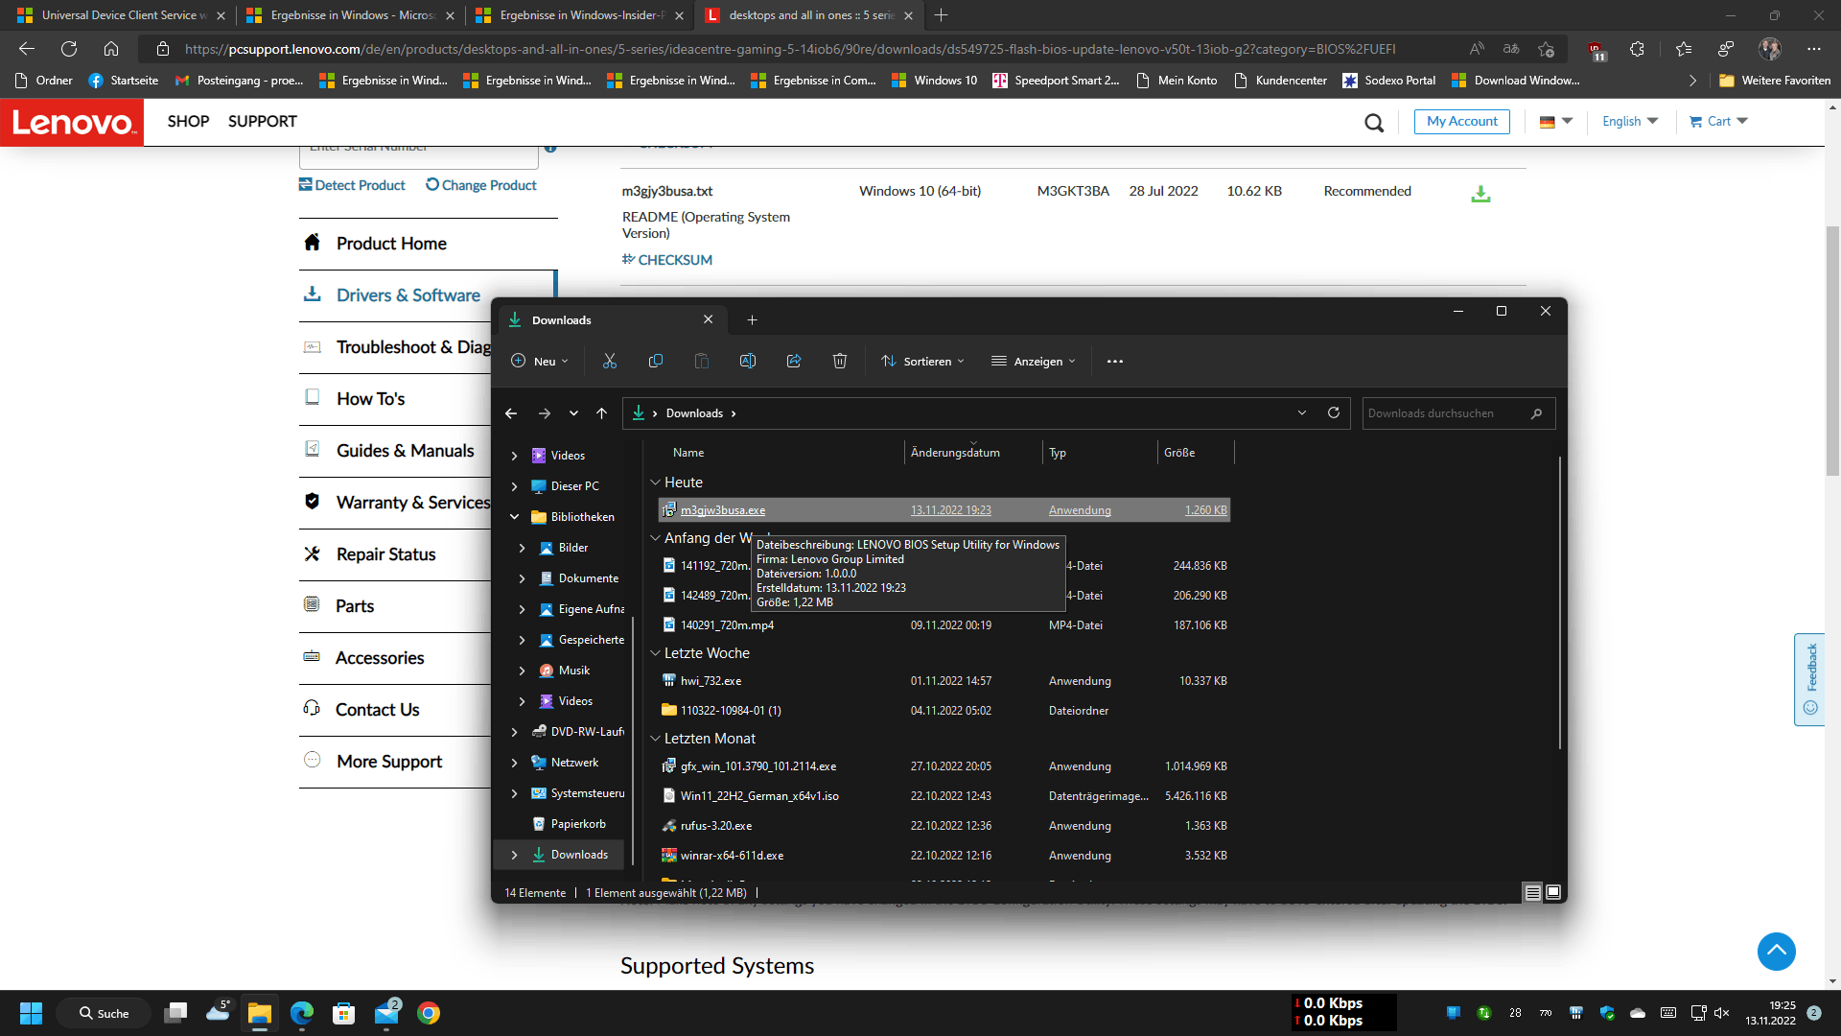Select the m3gjw3busa.exe file
This screenshot has width=1841, height=1036.
click(x=944, y=510)
